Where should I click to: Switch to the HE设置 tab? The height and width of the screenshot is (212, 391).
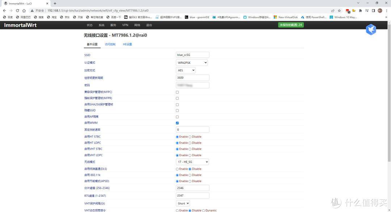pyautogui.click(x=127, y=44)
